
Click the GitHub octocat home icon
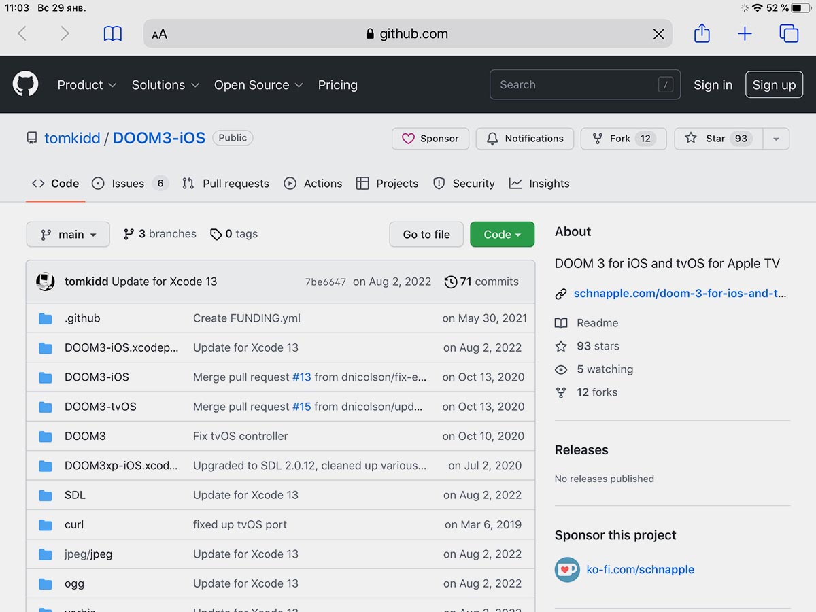point(25,84)
